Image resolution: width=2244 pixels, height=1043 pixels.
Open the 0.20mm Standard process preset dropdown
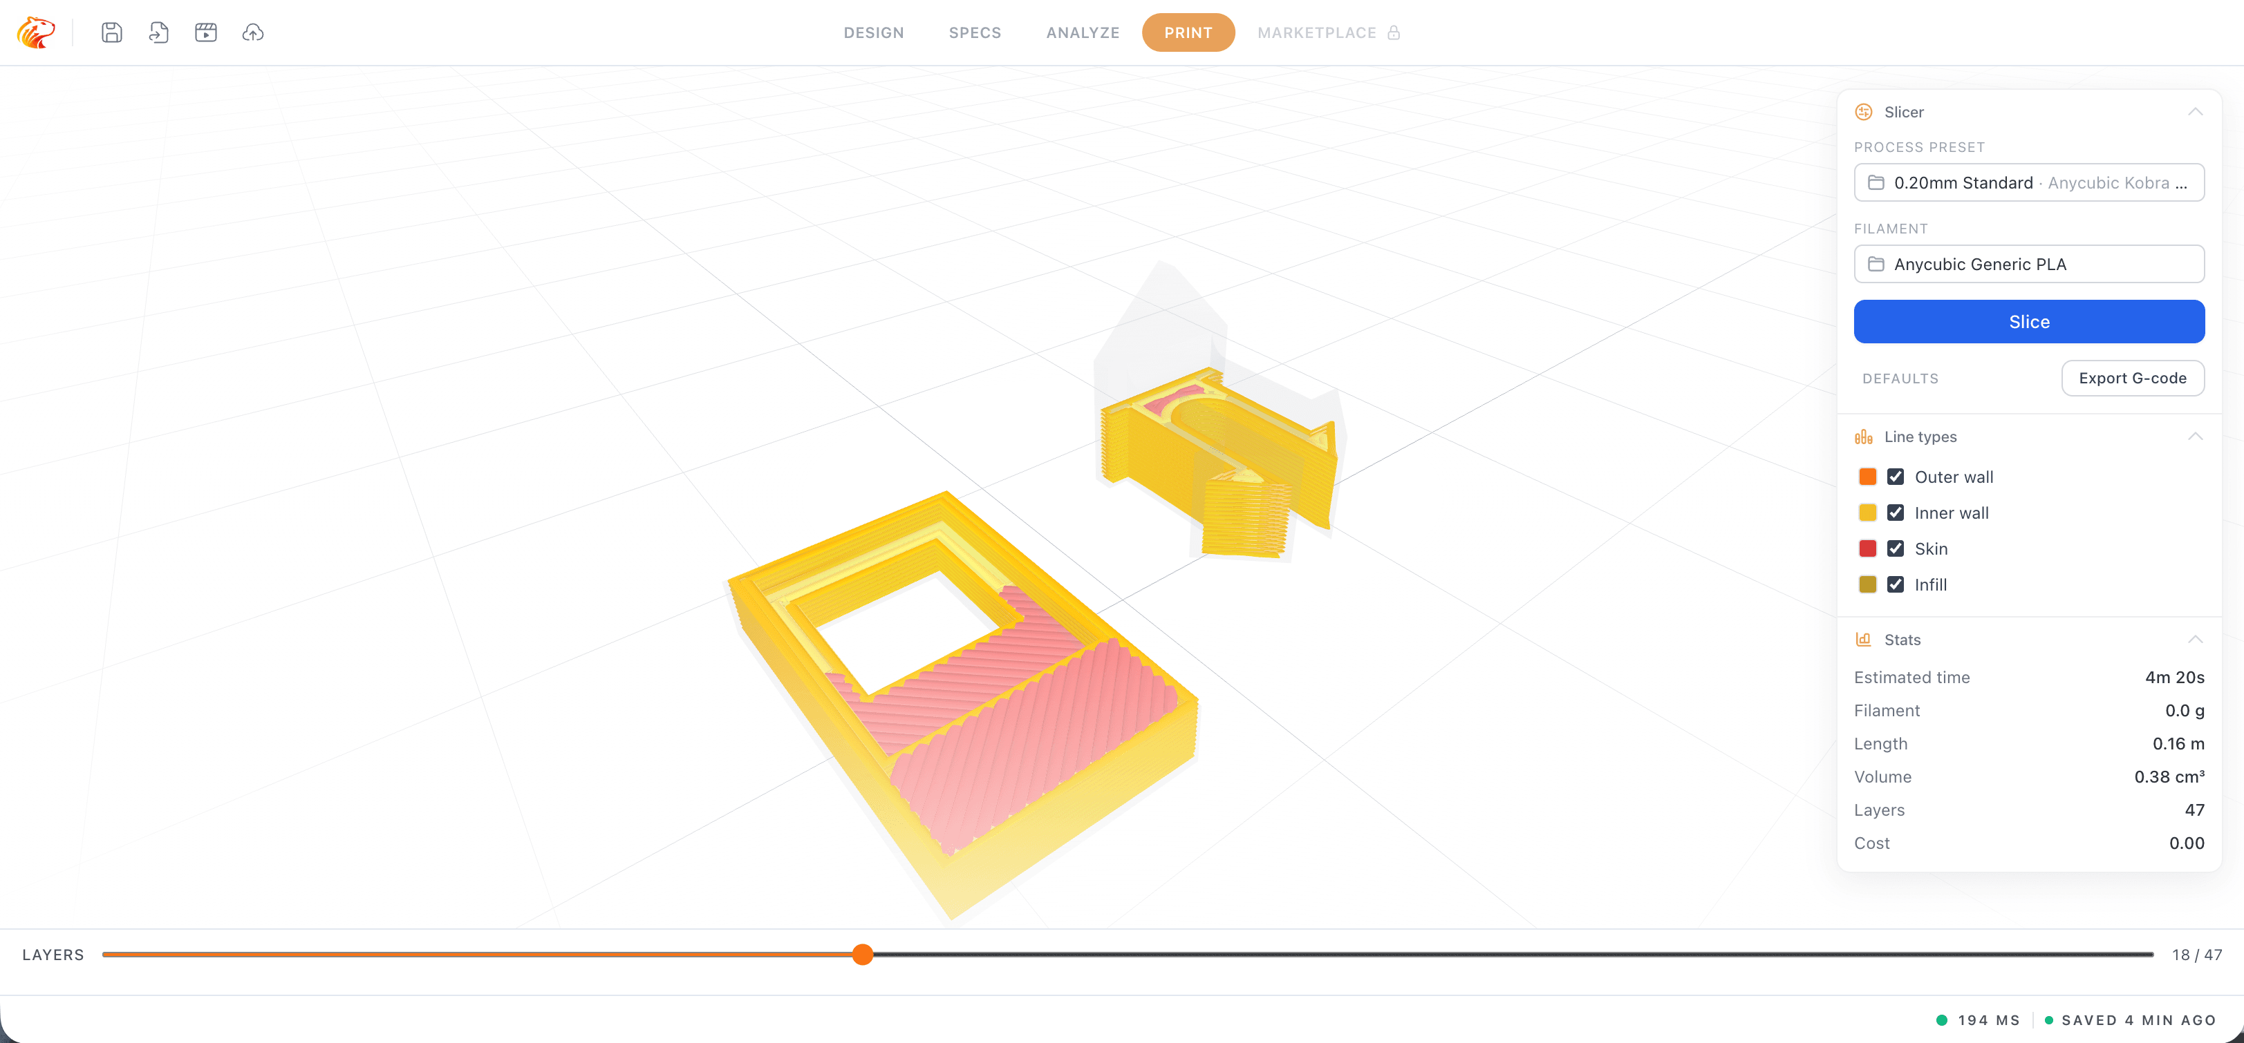[2029, 182]
